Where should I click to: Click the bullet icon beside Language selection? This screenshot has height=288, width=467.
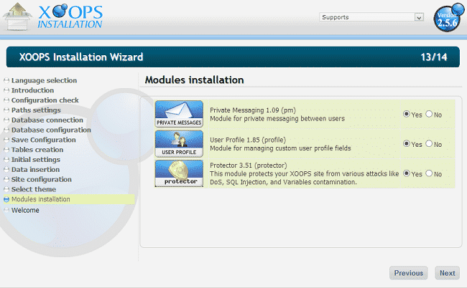click(6, 81)
